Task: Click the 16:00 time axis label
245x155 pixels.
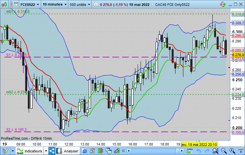Action: [x=132, y=144]
